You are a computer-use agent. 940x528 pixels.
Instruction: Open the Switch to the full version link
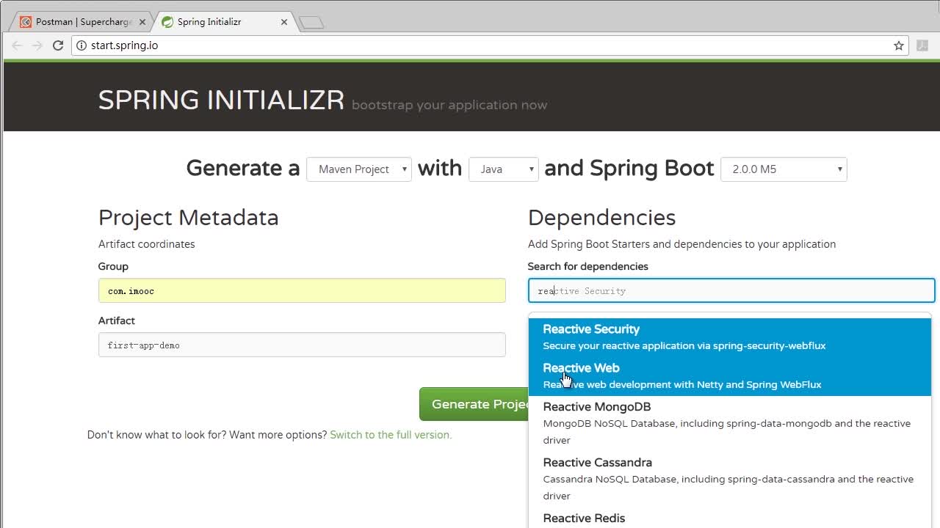coord(391,435)
